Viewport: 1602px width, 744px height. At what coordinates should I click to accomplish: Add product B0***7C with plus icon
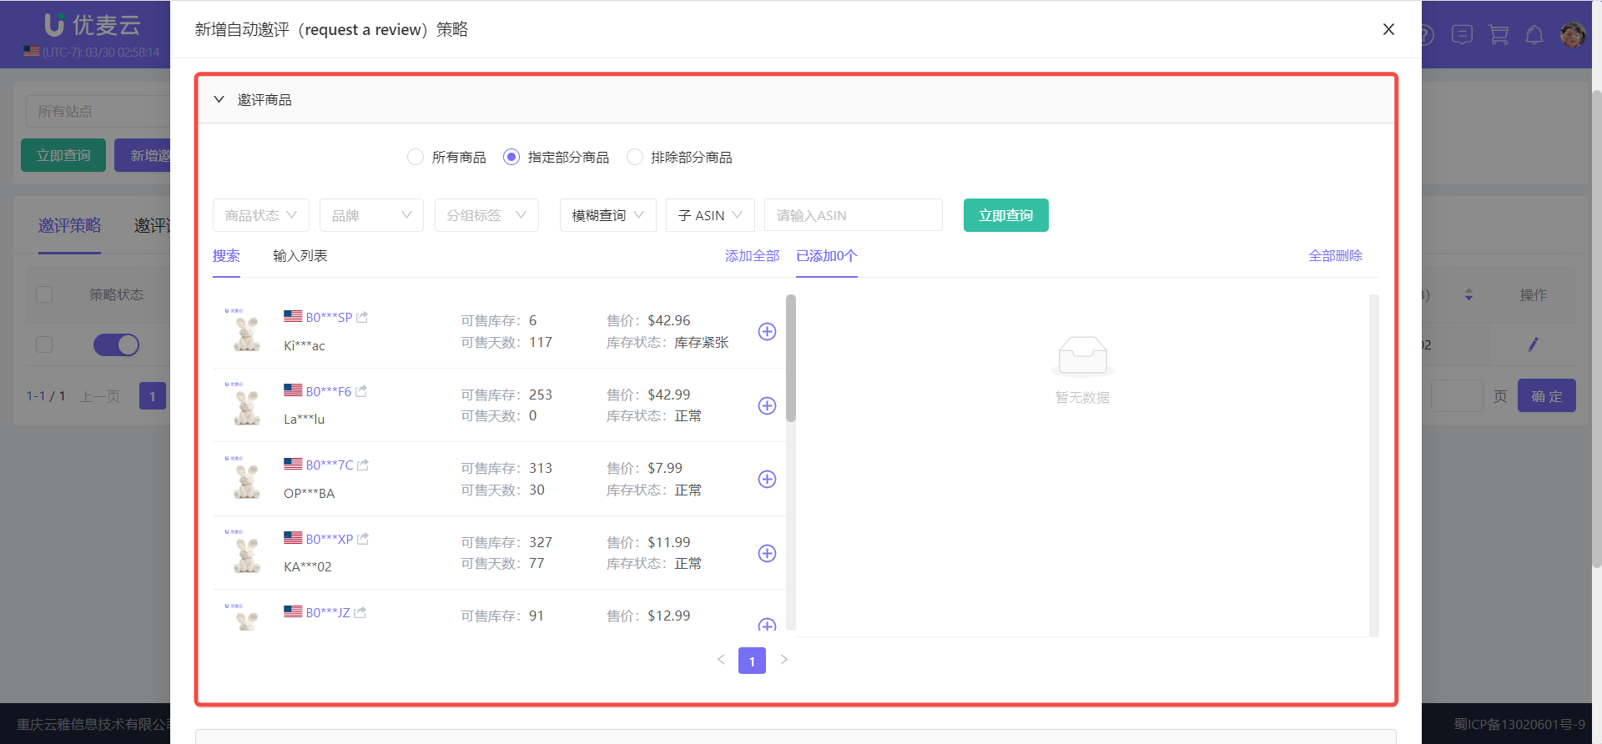tap(767, 480)
